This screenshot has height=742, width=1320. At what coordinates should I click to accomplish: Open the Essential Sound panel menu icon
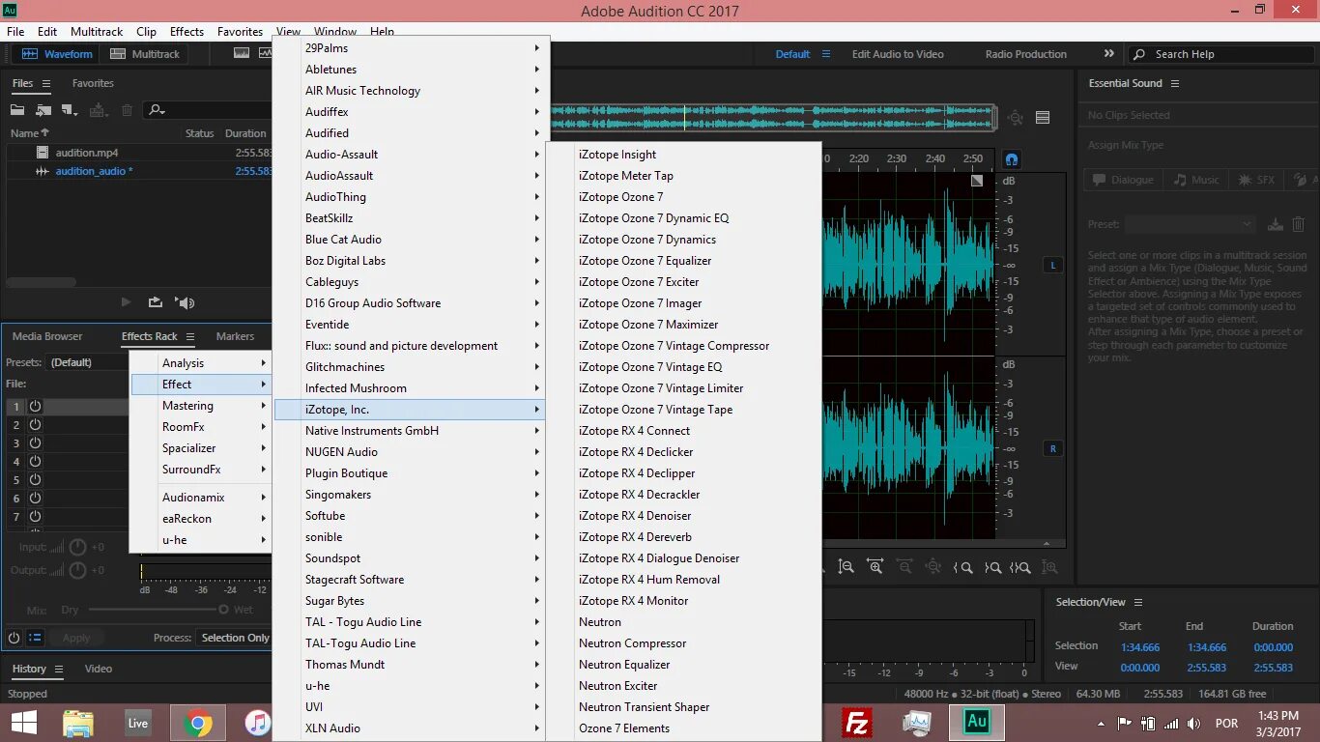coord(1175,83)
